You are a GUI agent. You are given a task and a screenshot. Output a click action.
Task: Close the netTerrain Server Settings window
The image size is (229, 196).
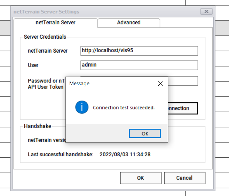point(206,11)
